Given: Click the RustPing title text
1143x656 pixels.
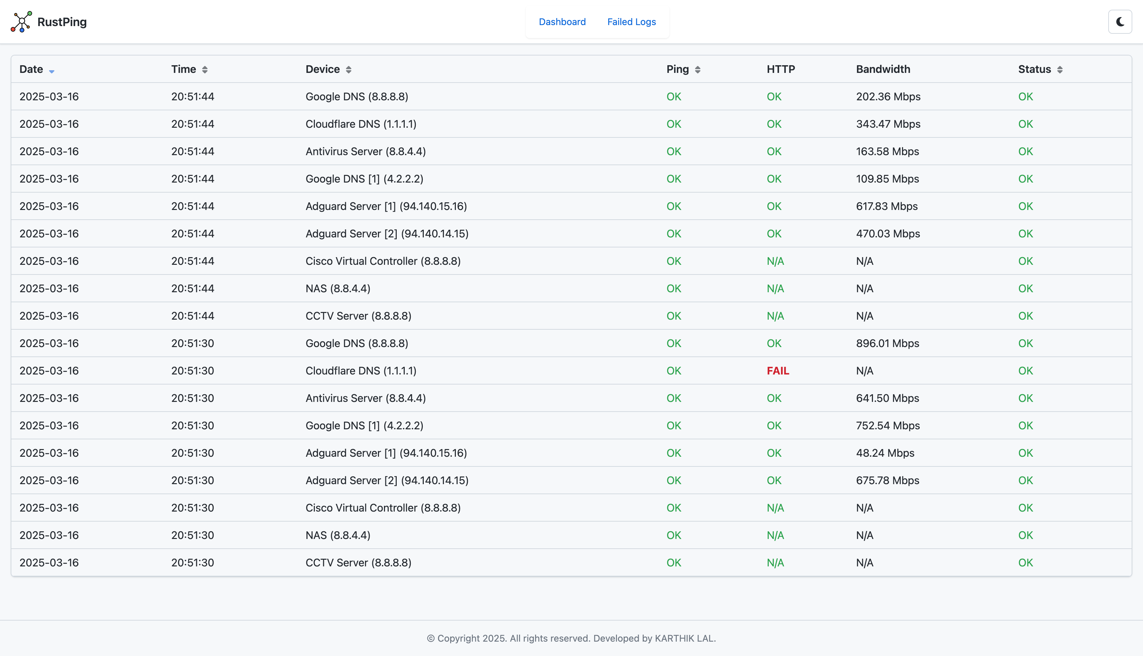Looking at the screenshot, I should pyautogui.click(x=62, y=22).
